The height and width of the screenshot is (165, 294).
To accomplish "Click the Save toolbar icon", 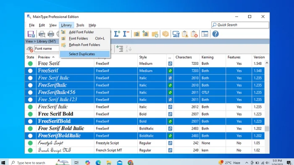I will [31, 34].
